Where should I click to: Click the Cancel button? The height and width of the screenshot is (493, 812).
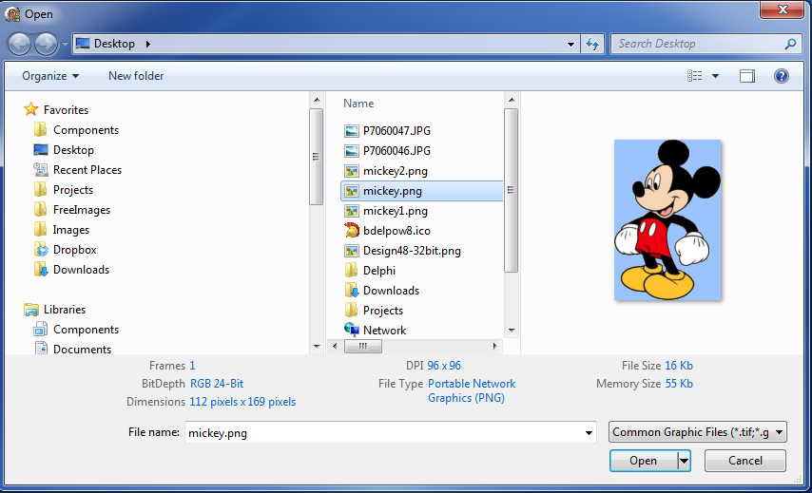pyautogui.click(x=745, y=461)
